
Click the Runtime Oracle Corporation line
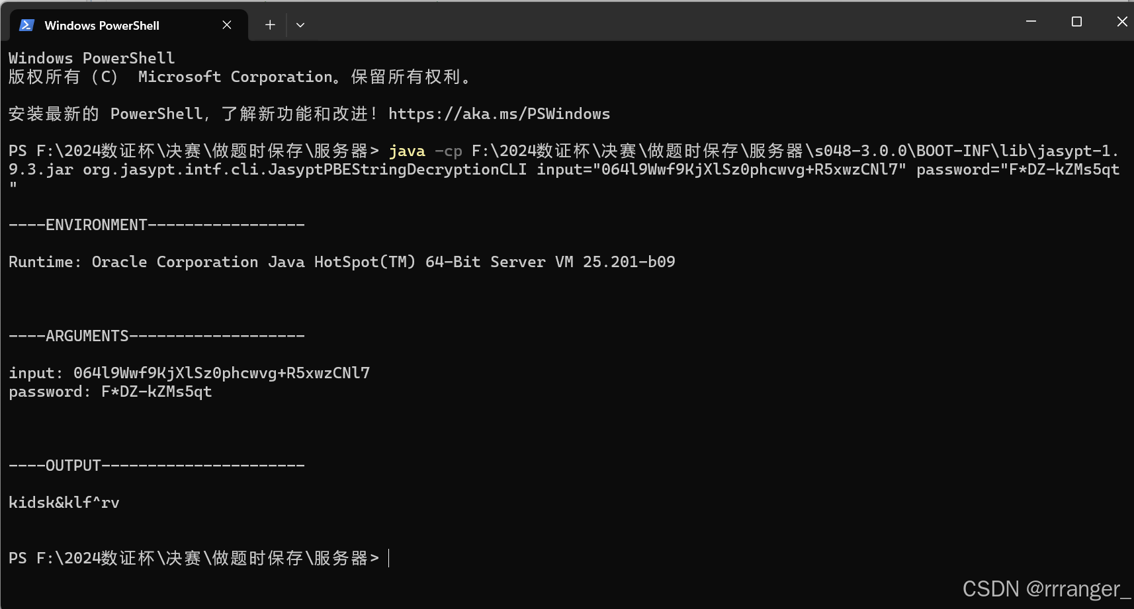click(x=342, y=262)
